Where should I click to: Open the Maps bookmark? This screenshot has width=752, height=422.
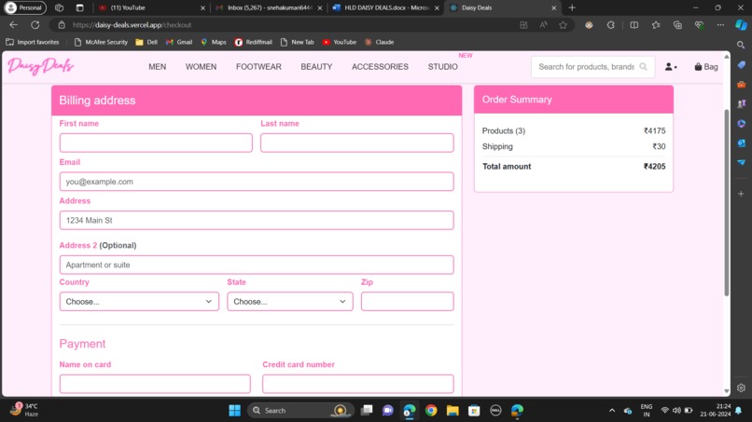coord(214,42)
